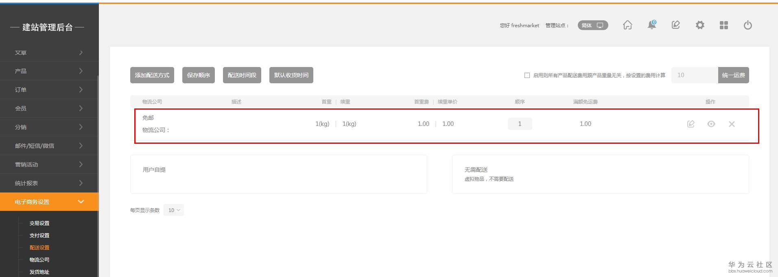This screenshot has width=778, height=277.
Task: Click the 默认收货时间 button
Action: (291, 75)
